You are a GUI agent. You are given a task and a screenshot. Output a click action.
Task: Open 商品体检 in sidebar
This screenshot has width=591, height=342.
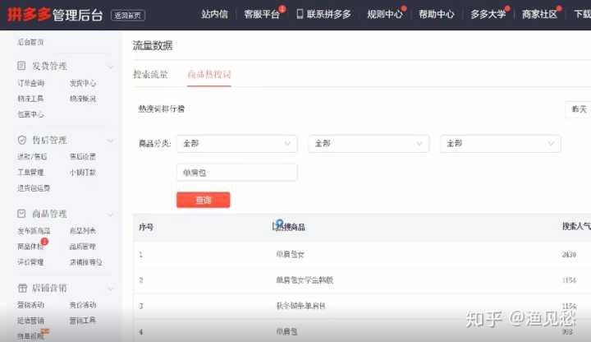30,247
